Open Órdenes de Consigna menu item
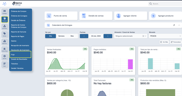 tap(19, 16)
